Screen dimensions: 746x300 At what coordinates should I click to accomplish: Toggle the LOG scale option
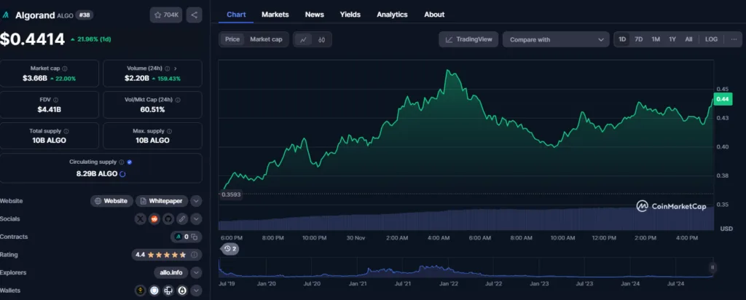[x=711, y=39]
